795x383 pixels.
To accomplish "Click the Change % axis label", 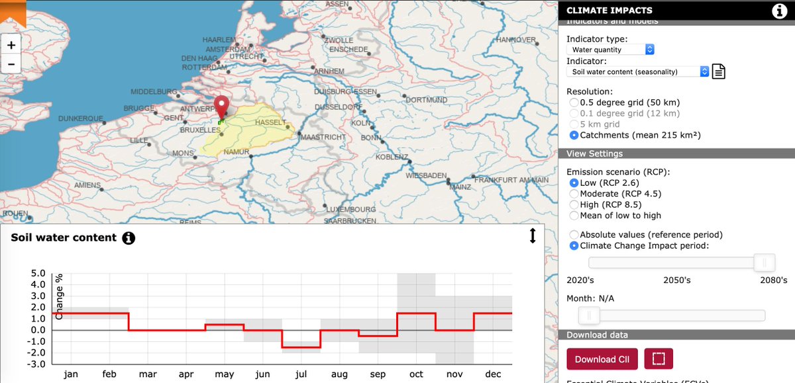I will pyautogui.click(x=60, y=296).
